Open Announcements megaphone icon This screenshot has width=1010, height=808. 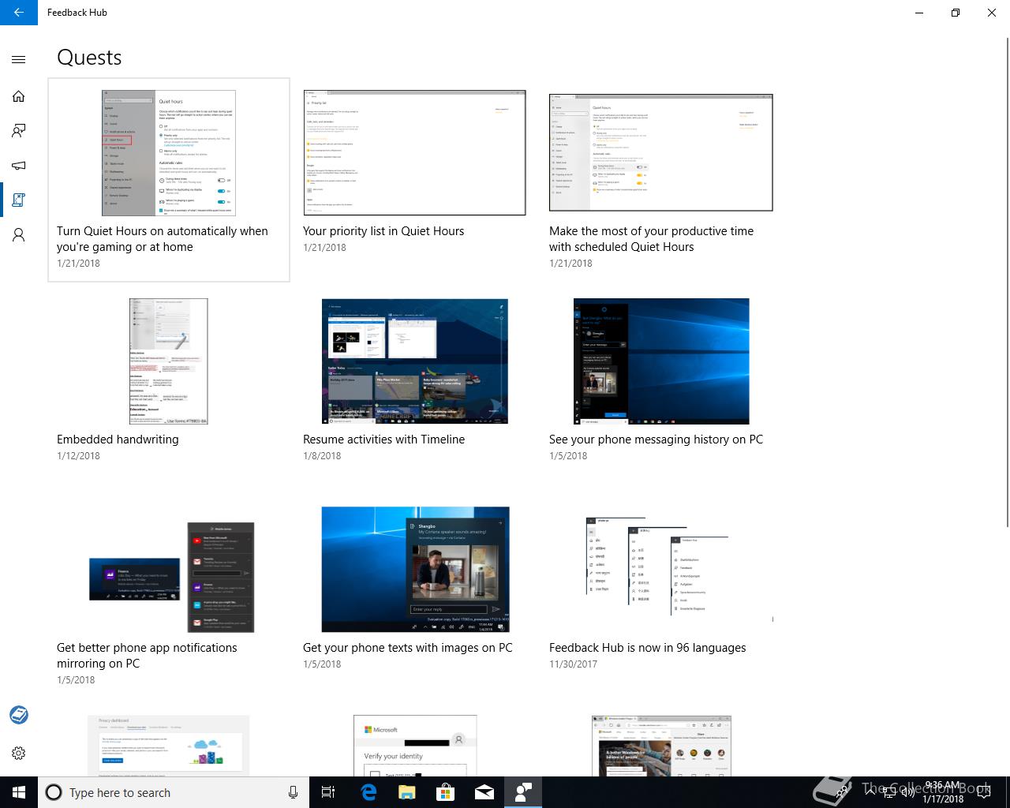coord(19,166)
